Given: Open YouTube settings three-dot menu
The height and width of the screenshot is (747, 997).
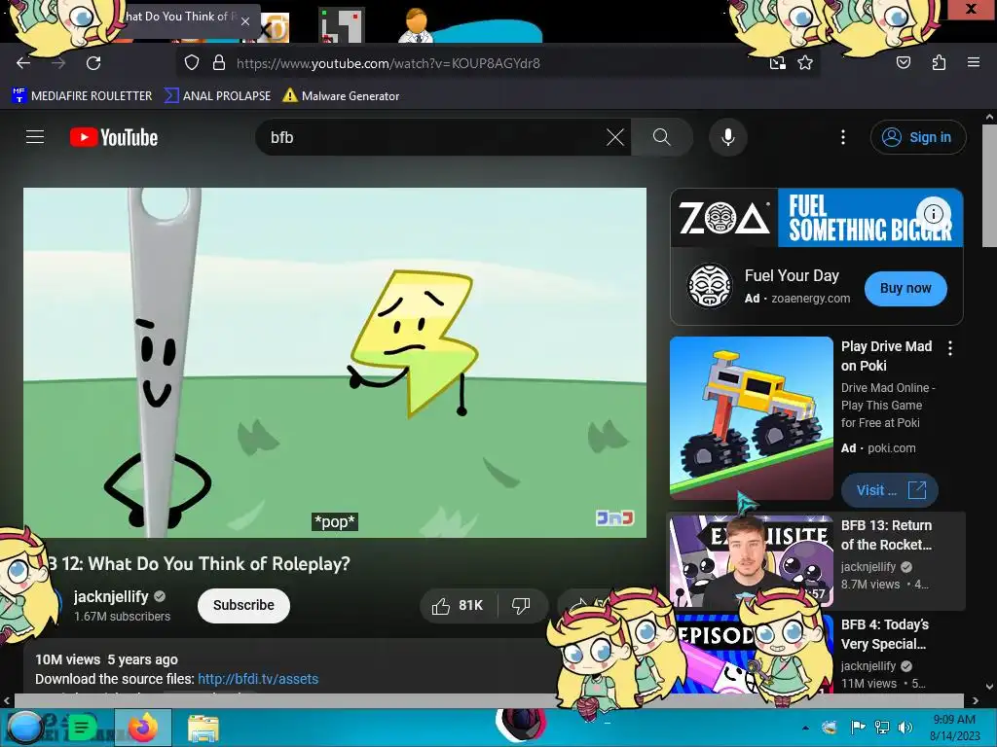Looking at the screenshot, I should (843, 137).
